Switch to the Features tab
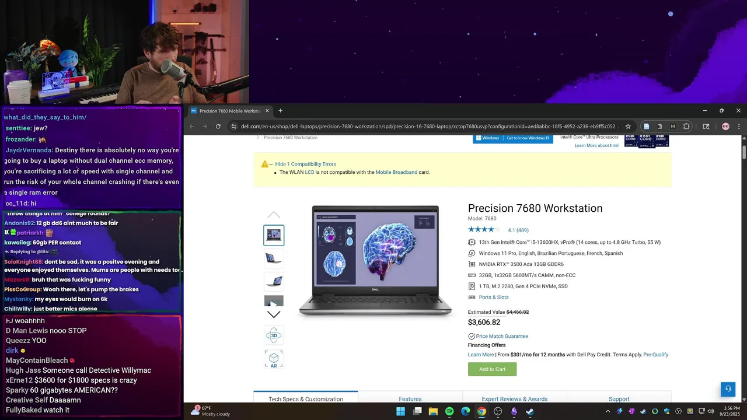 point(410,399)
